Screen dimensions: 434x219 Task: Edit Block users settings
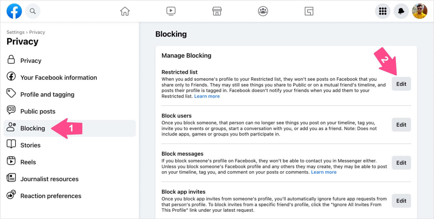401,125
